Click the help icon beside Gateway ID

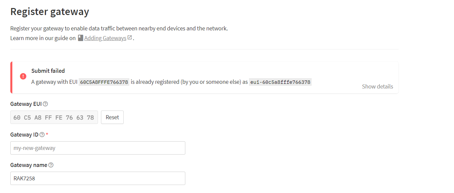[x=42, y=135]
